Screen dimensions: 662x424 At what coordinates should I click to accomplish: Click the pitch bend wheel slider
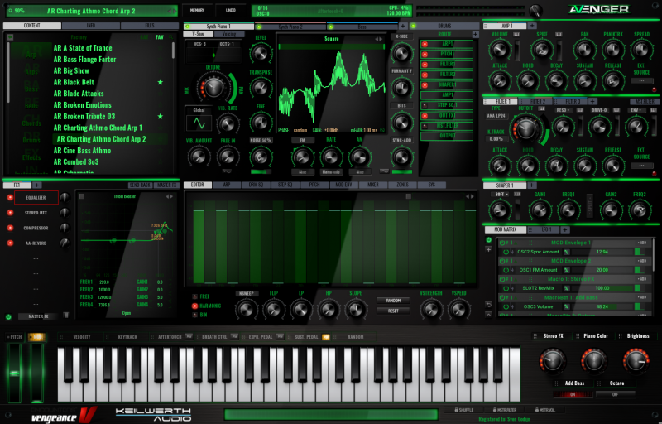tap(14, 373)
